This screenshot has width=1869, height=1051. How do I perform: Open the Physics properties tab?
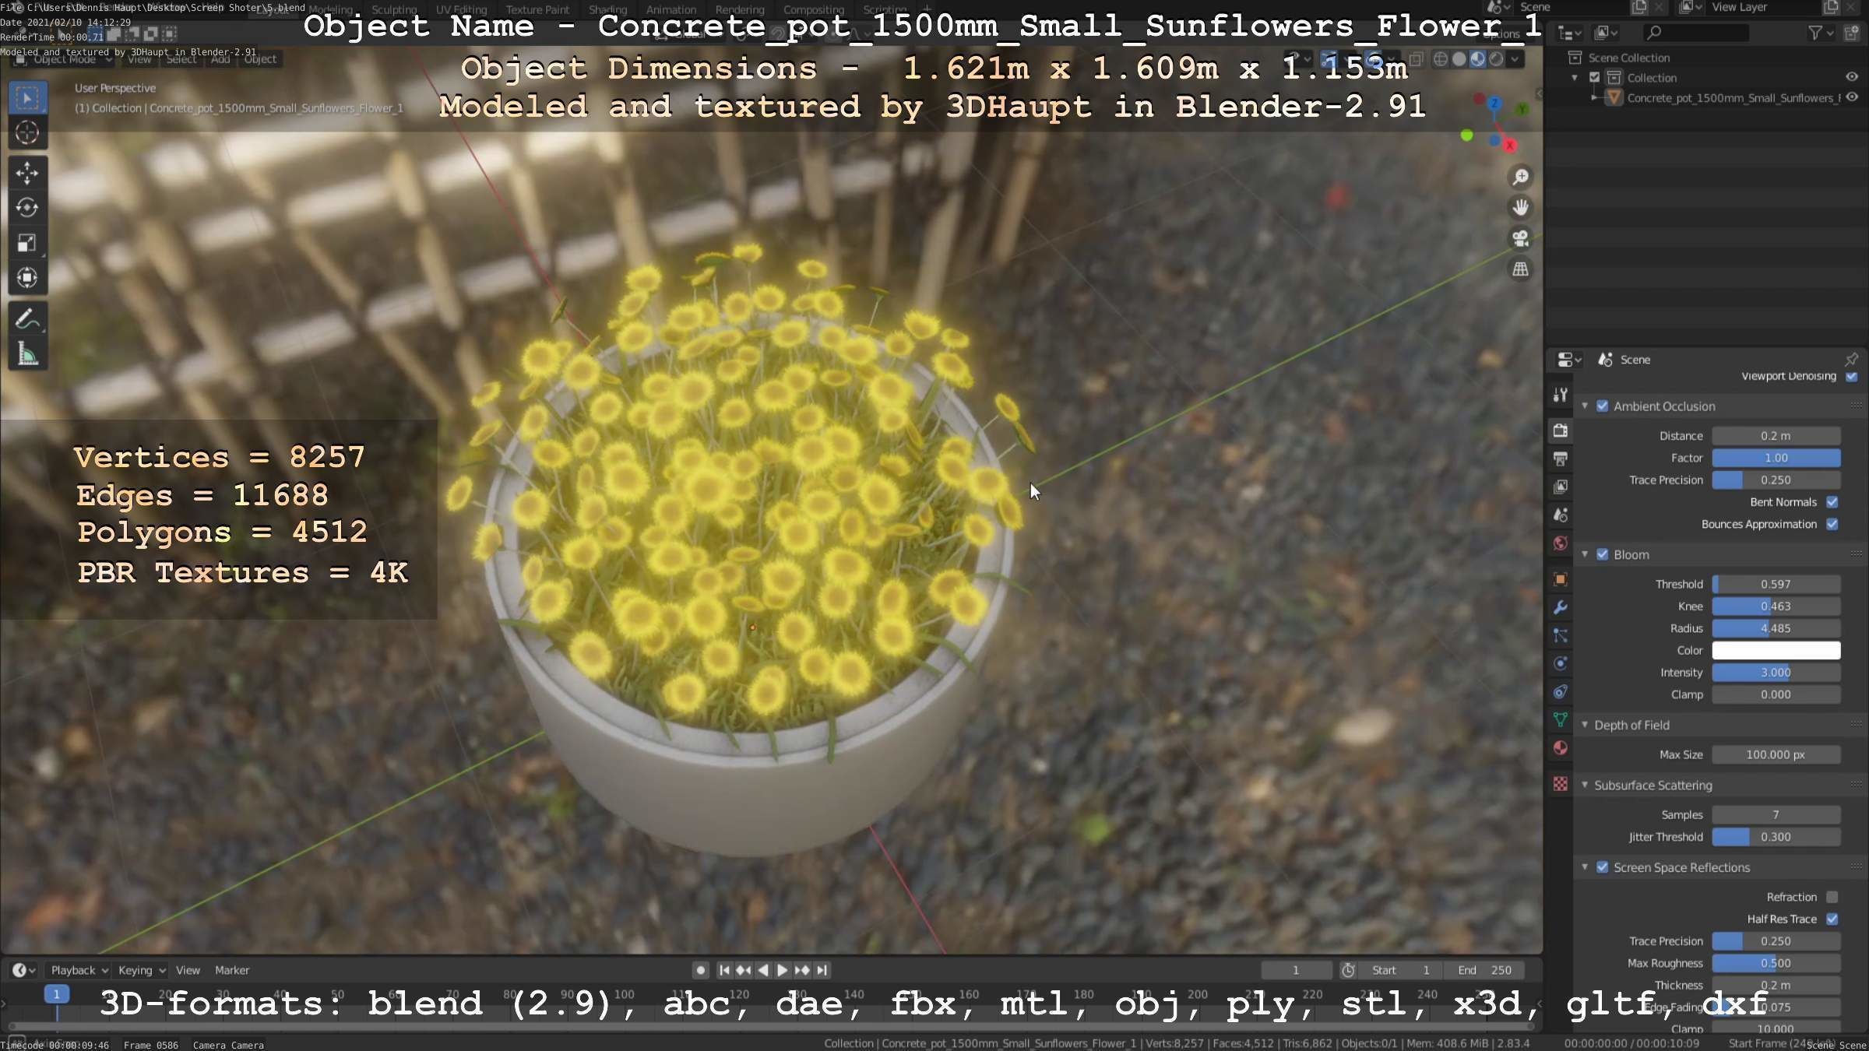coord(1560,663)
